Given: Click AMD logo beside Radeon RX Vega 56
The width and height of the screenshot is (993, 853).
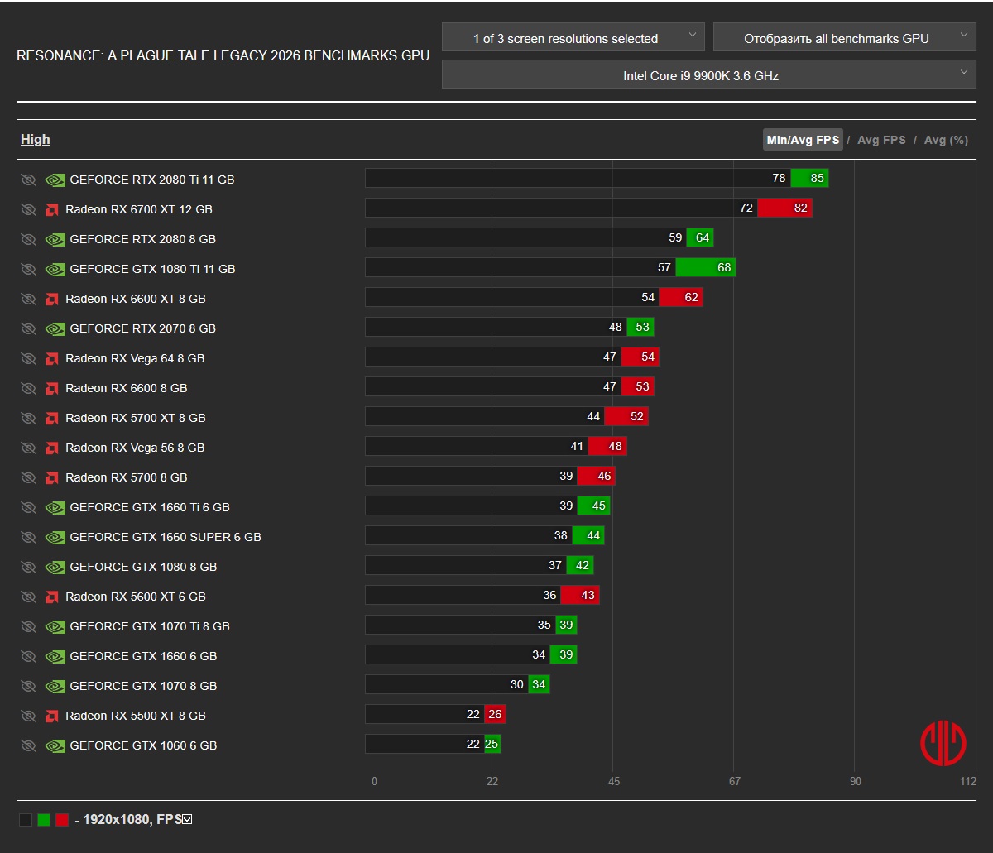Looking at the screenshot, I should pyautogui.click(x=51, y=448).
